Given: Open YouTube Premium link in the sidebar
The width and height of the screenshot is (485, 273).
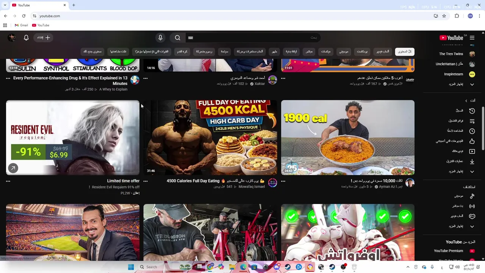Looking at the screenshot, I should coord(454,251).
